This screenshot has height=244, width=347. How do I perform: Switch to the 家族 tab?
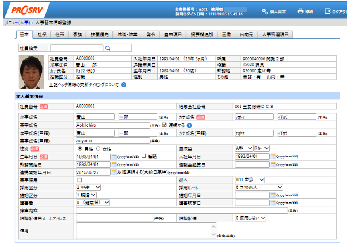tap(78, 34)
